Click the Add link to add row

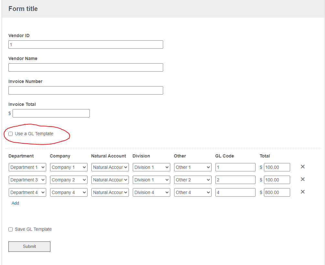point(15,203)
